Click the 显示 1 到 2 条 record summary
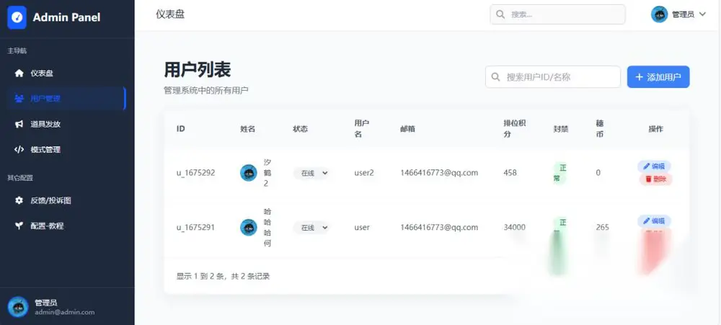The image size is (721, 325). [x=223, y=276]
